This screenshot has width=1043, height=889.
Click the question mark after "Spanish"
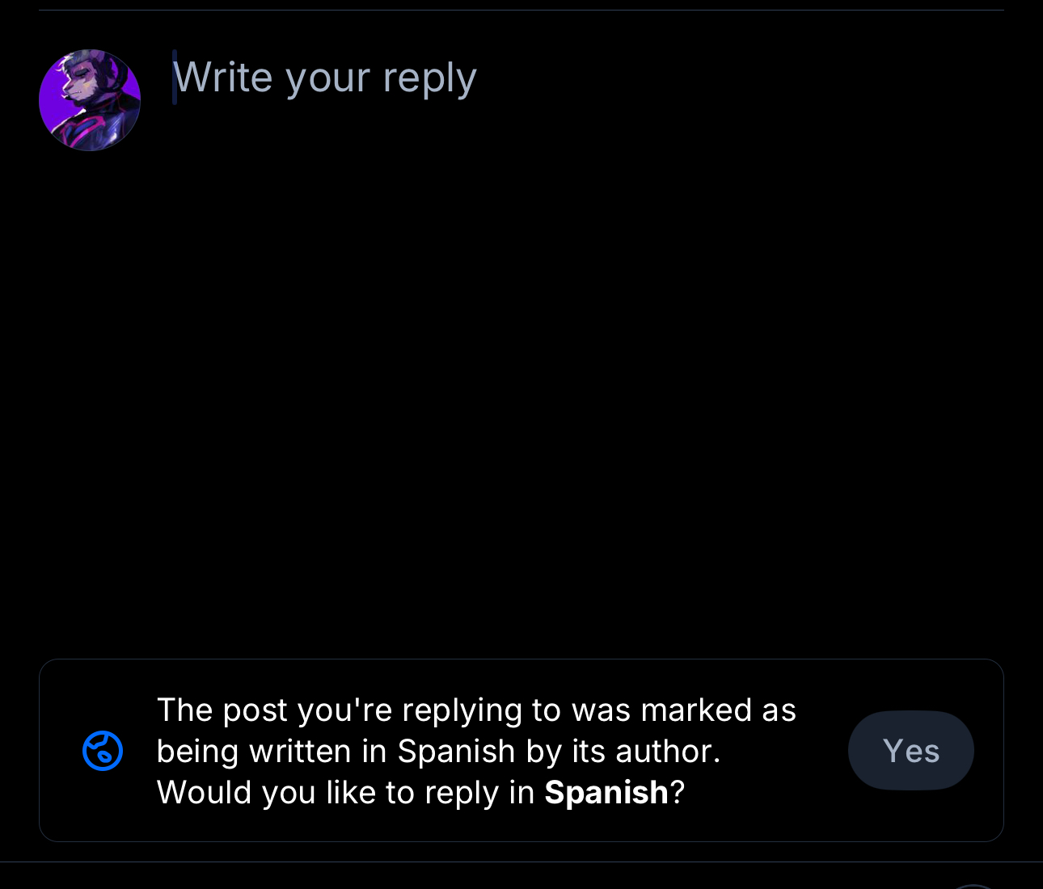(678, 793)
